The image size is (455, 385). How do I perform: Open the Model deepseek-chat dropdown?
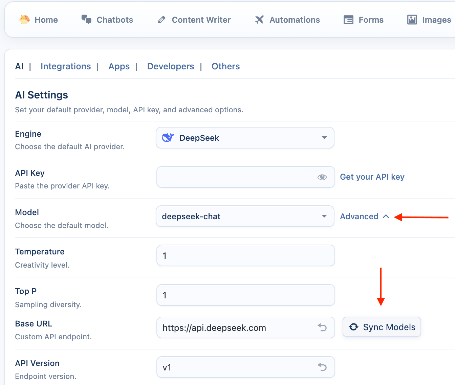[245, 216]
